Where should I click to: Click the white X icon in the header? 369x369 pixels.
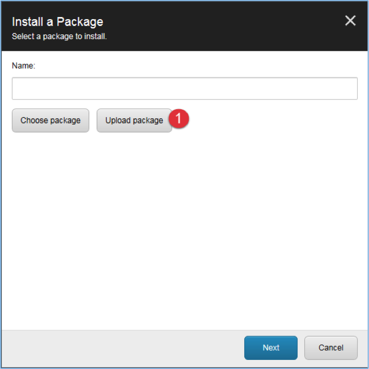(350, 21)
